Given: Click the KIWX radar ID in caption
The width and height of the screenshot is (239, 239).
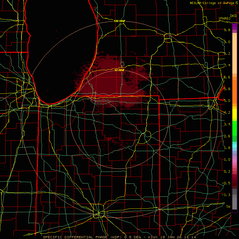Looking at the screenshot, I should coord(153,237).
